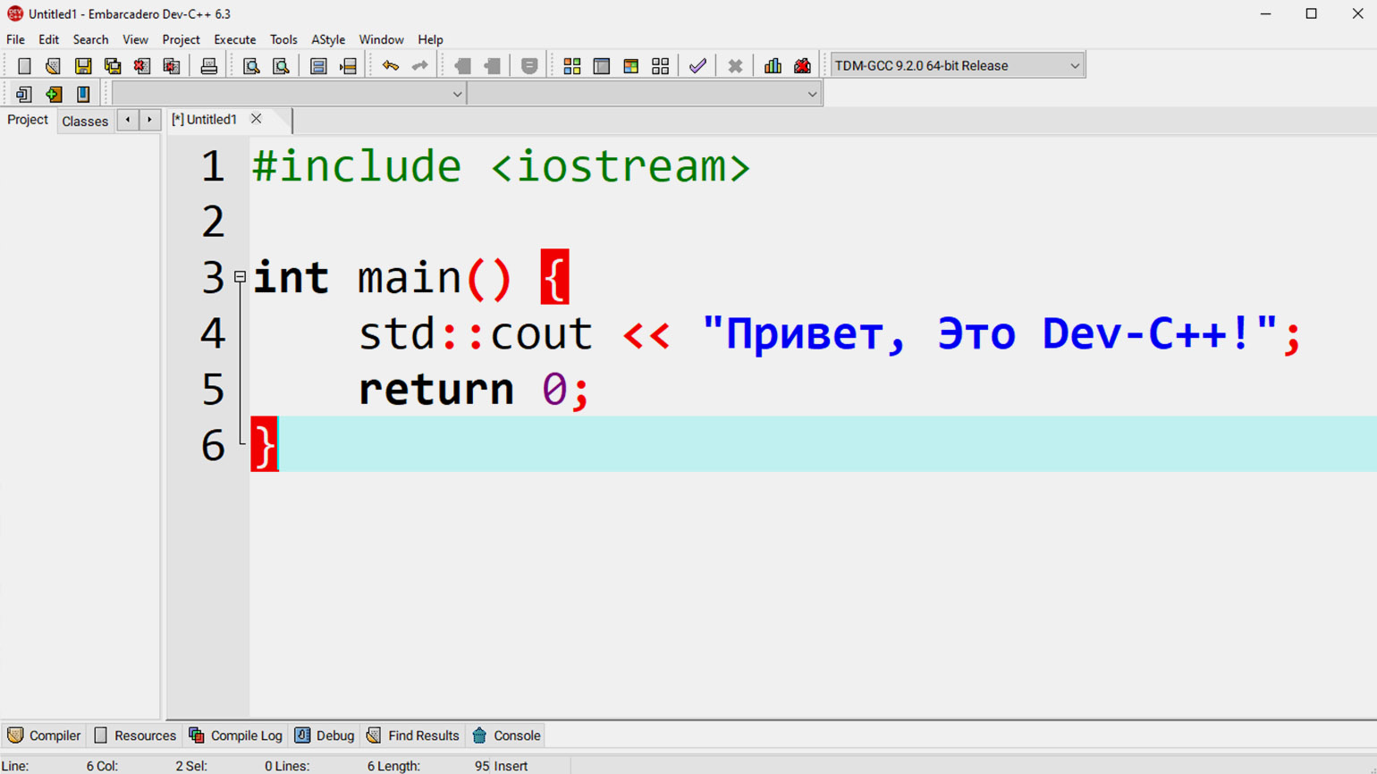Viewport: 1377px width, 774px height.
Task: Undo the last edit using the toolbar arrow
Action: (x=390, y=66)
